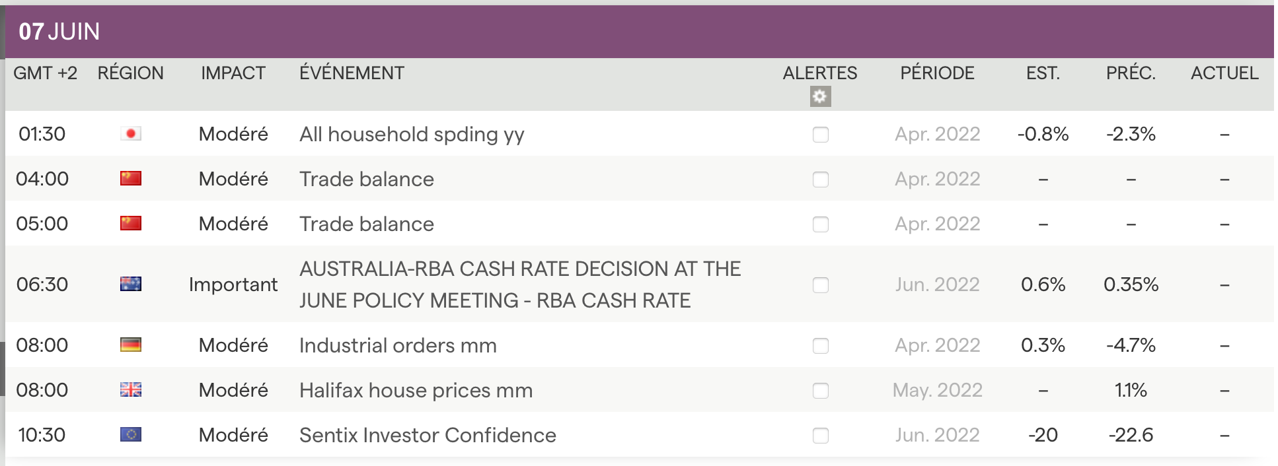Click China flag in 04:00 row
The width and height of the screenshot is (1278, 466).
coord(131,179)
